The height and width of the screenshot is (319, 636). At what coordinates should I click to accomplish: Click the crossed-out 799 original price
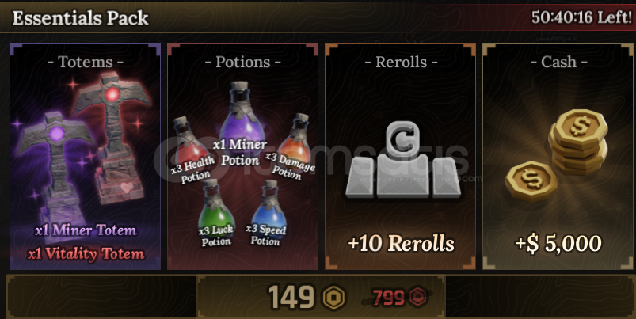click(x=389, y=298)
